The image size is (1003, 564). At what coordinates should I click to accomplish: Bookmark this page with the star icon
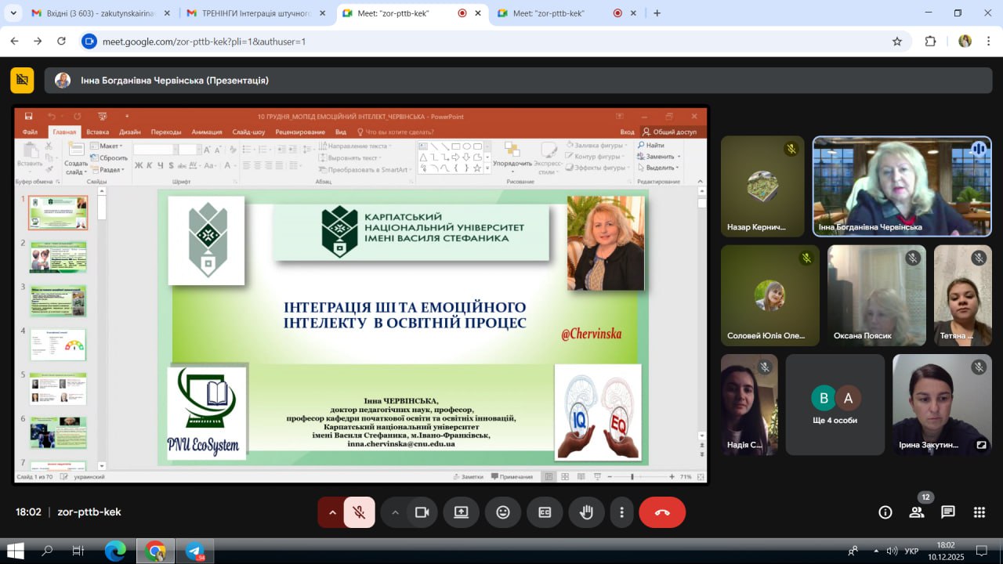tap(897, 42)
